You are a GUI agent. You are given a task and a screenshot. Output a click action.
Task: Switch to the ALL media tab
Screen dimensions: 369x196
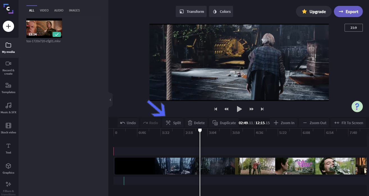(x=31, y=10)
